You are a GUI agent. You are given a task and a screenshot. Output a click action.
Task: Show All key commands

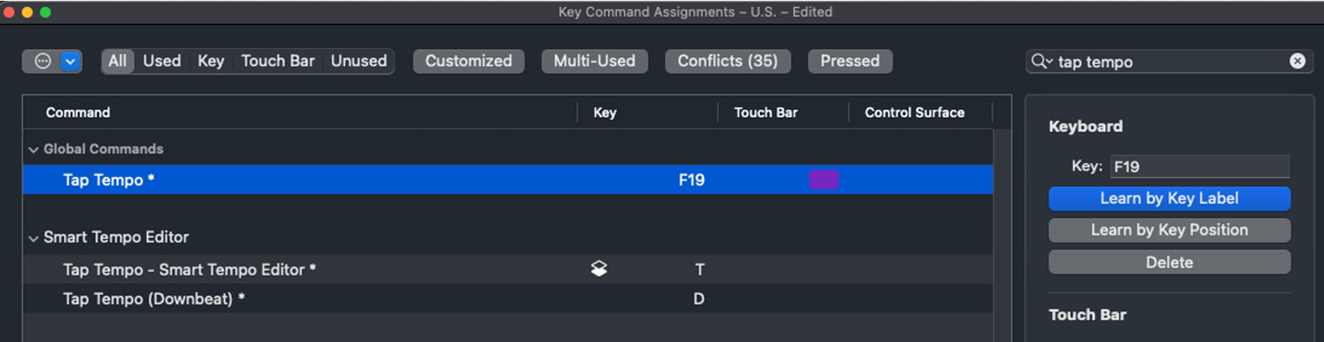pyautogui.click(x=117, y=61)
